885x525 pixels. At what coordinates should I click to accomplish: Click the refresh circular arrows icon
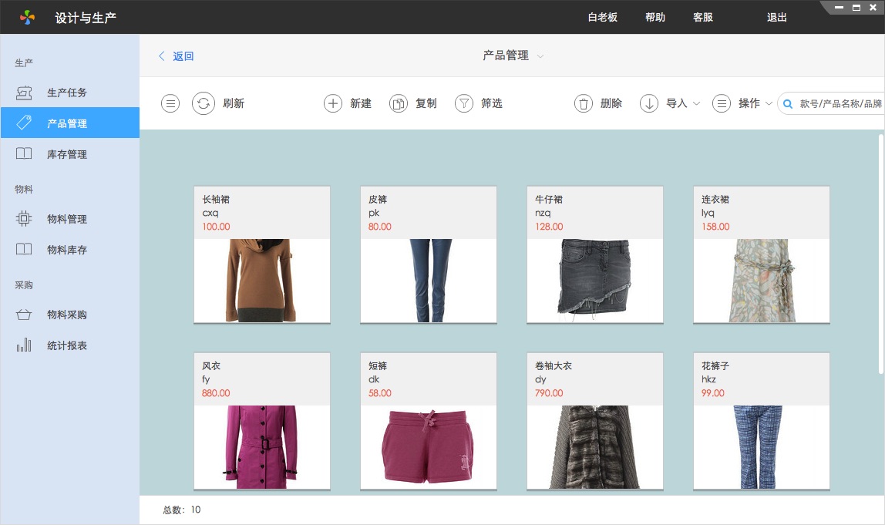pos(203,103)
